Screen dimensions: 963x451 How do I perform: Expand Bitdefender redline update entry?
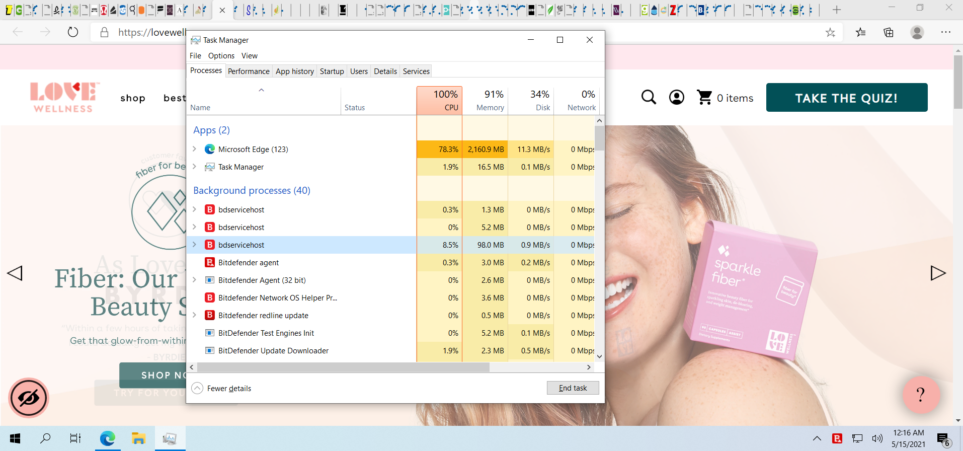pos(195,315)
